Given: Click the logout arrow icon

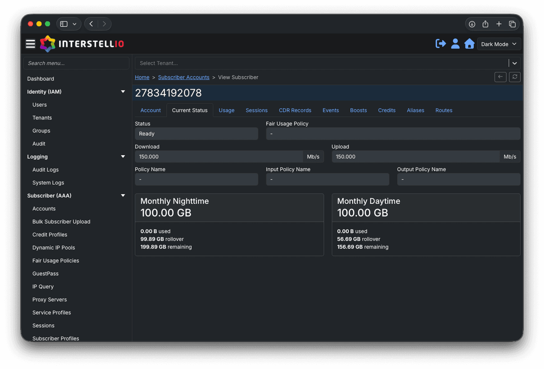Looking at the screenshot, I should click(x=440, y=44).
